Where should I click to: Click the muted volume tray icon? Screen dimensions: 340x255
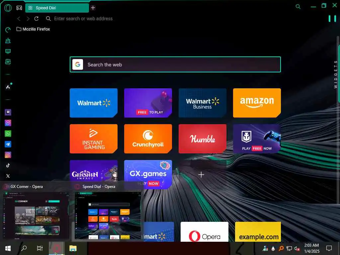(297, 248)
